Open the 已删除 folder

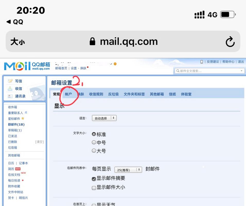tap(13, 142)
